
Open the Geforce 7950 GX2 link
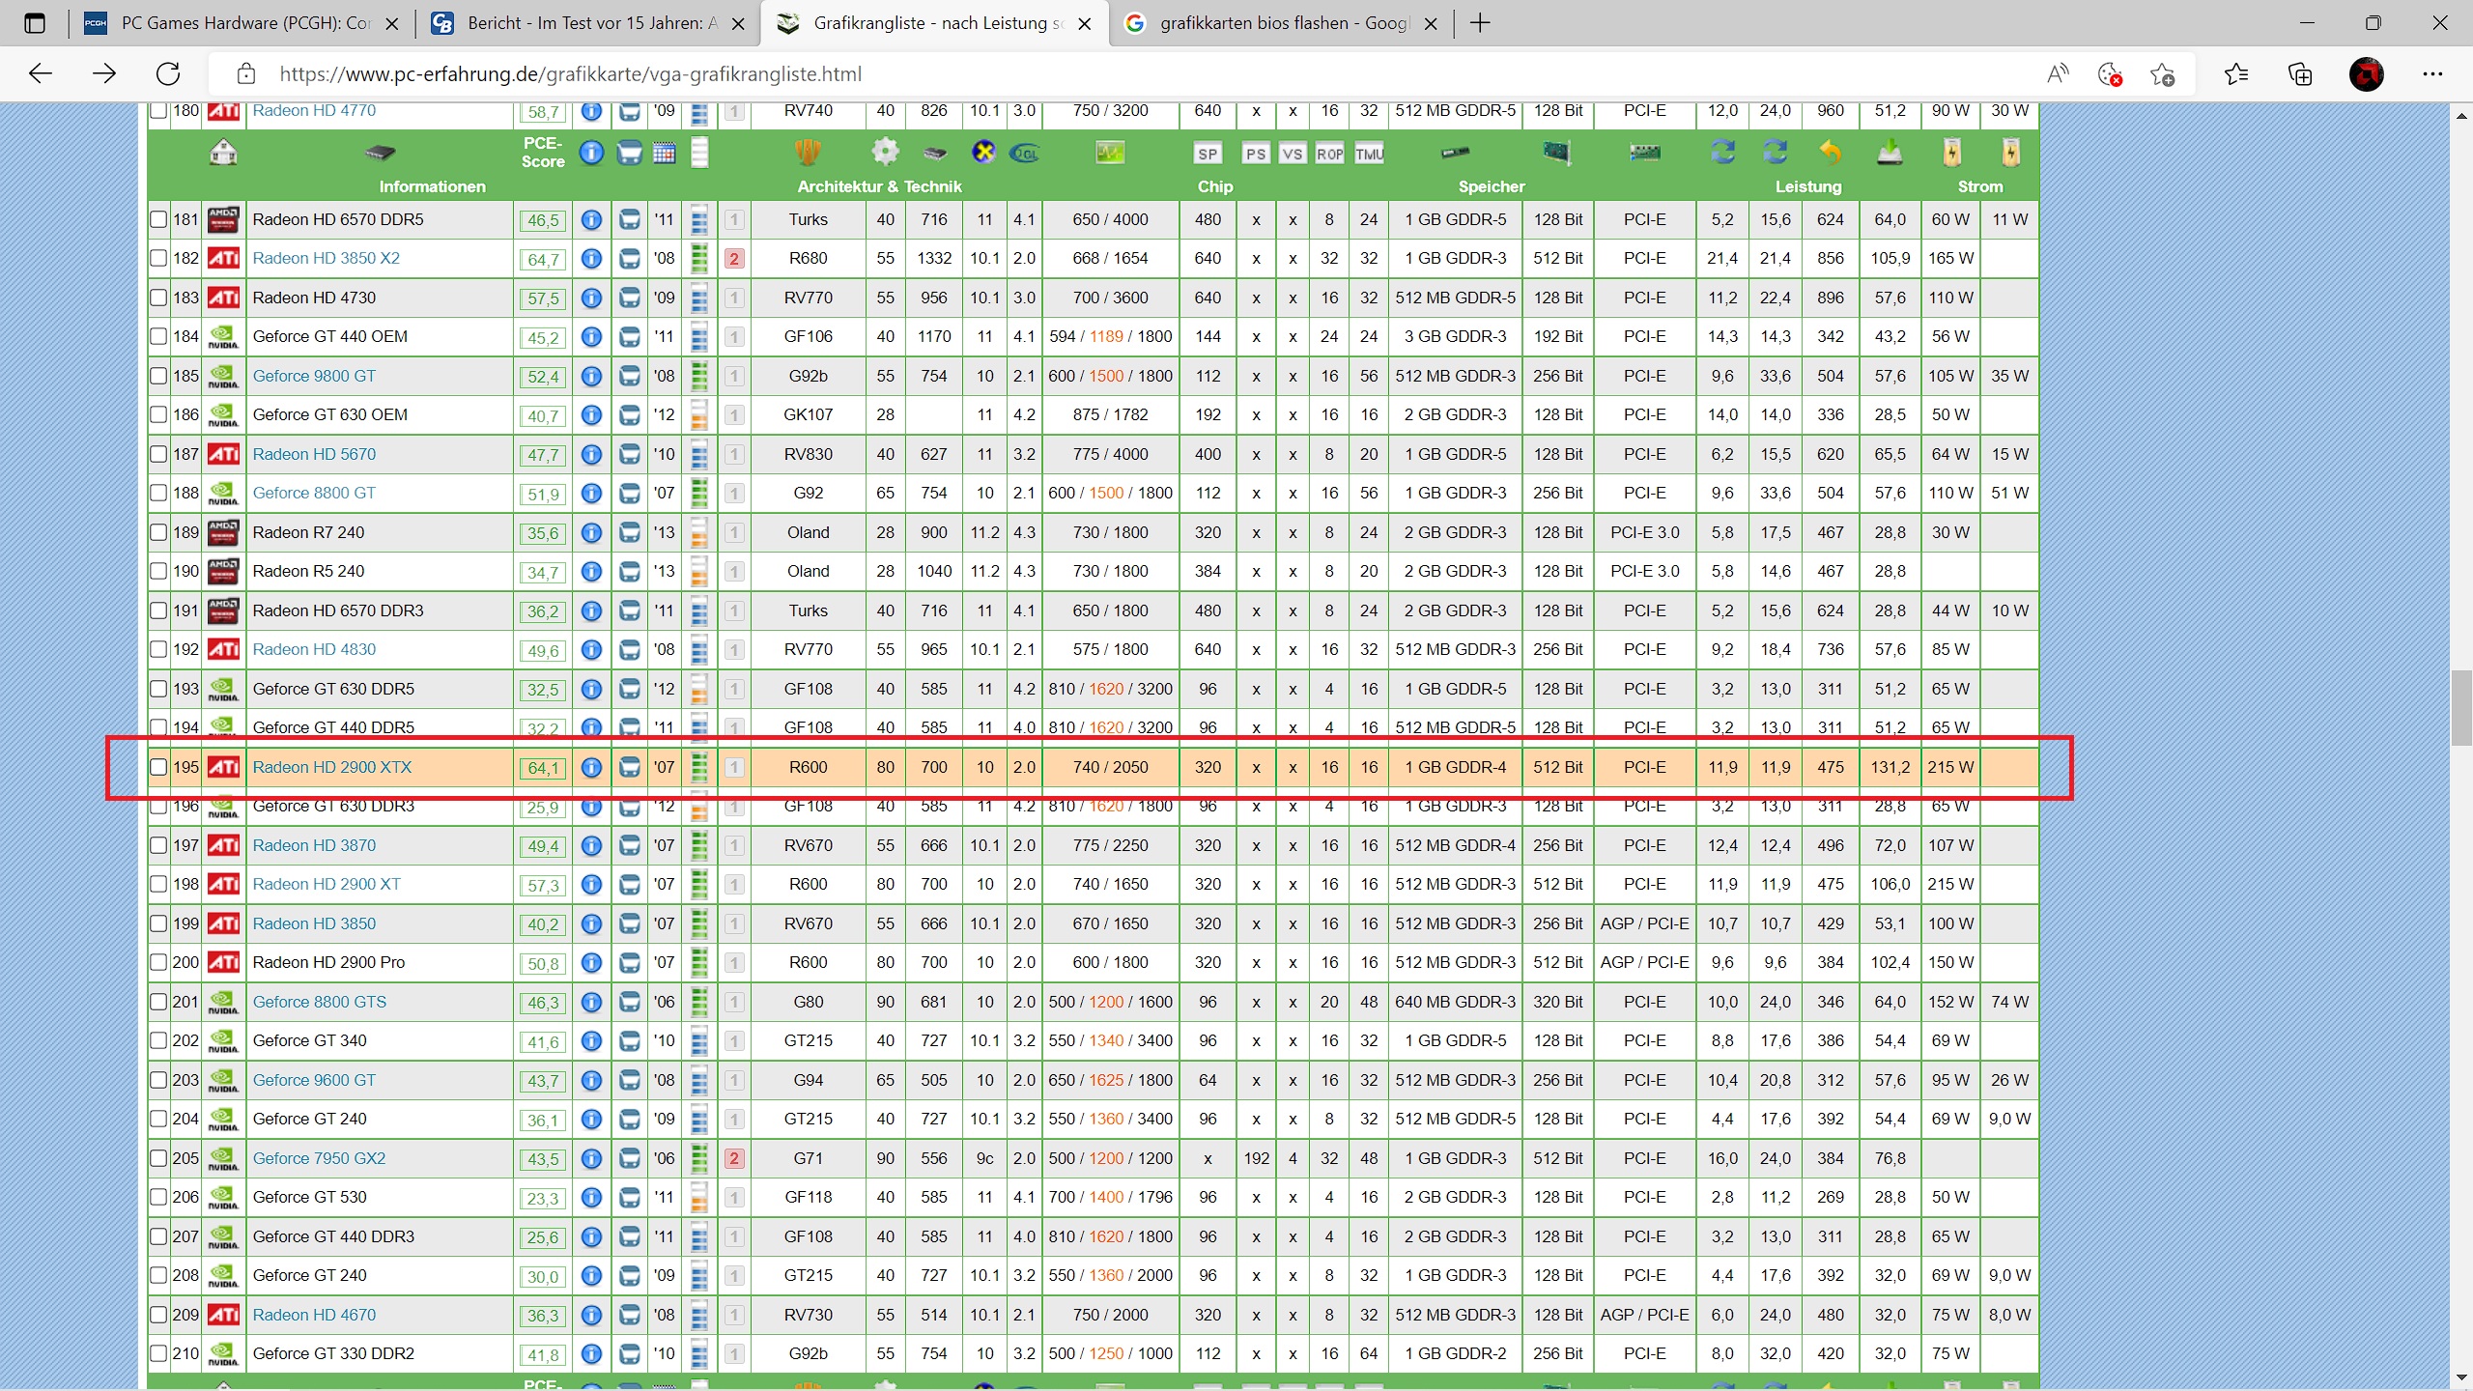pyautogui.click(x=319, y=1158)
